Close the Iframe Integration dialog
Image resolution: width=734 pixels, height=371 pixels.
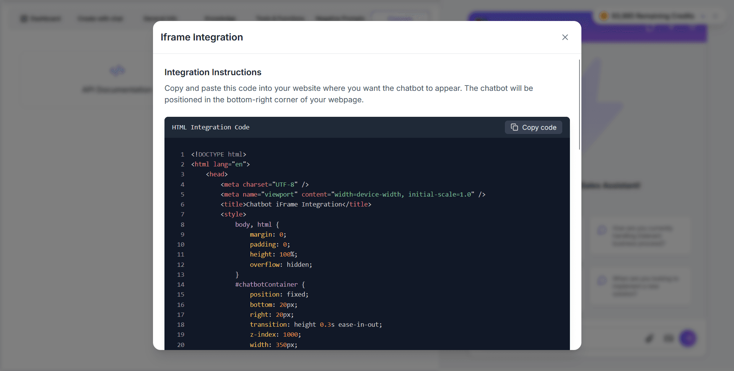[x=565, y=37]
